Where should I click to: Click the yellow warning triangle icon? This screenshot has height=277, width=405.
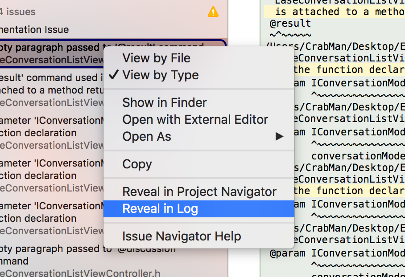click(x=213, y=12)
